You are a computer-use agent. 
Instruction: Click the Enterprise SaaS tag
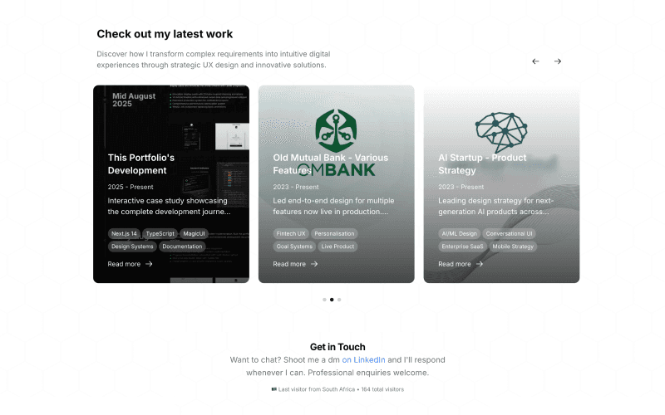tap(462, 247)
